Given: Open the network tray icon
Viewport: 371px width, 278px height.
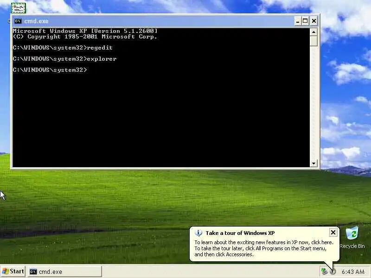Looking at the screenshot, I should (x=324, y=271).
